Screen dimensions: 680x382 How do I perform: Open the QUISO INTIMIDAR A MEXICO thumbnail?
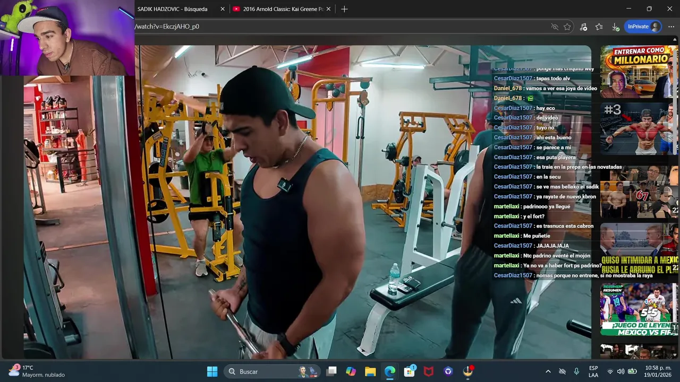639,249
